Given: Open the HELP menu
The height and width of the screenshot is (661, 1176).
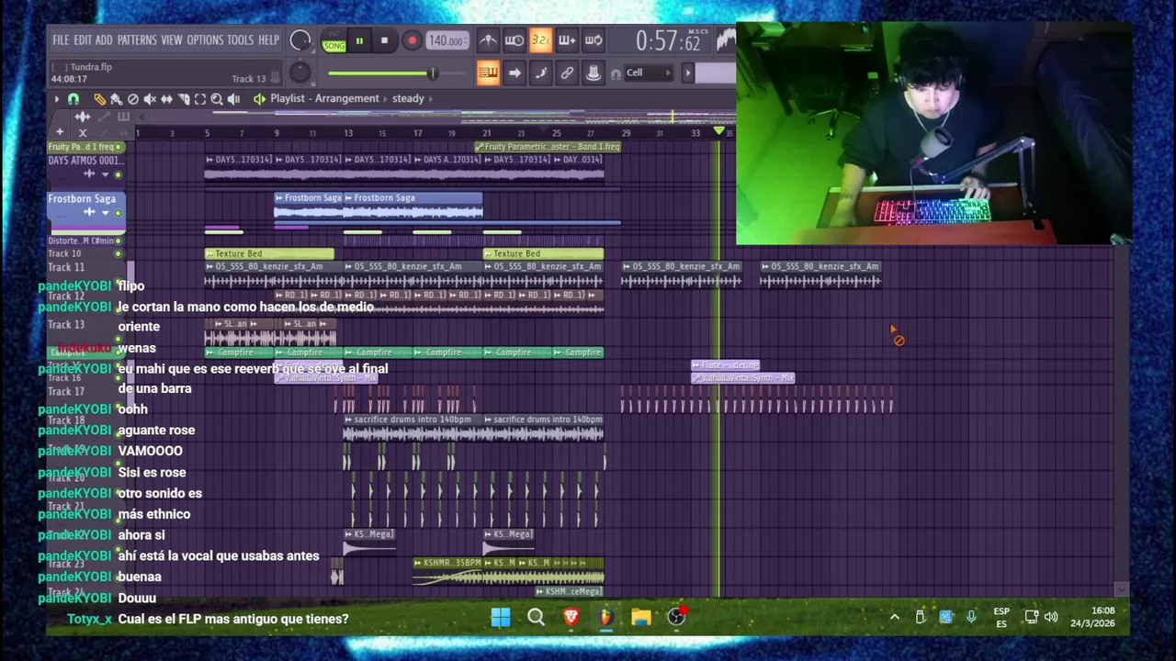Looking at the screenshot, I should click(x=268, y=40).
